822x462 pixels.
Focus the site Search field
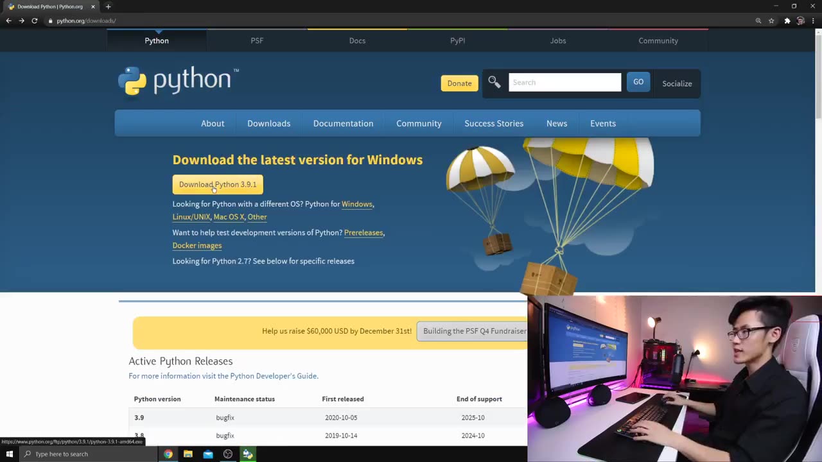click(565, 82)
